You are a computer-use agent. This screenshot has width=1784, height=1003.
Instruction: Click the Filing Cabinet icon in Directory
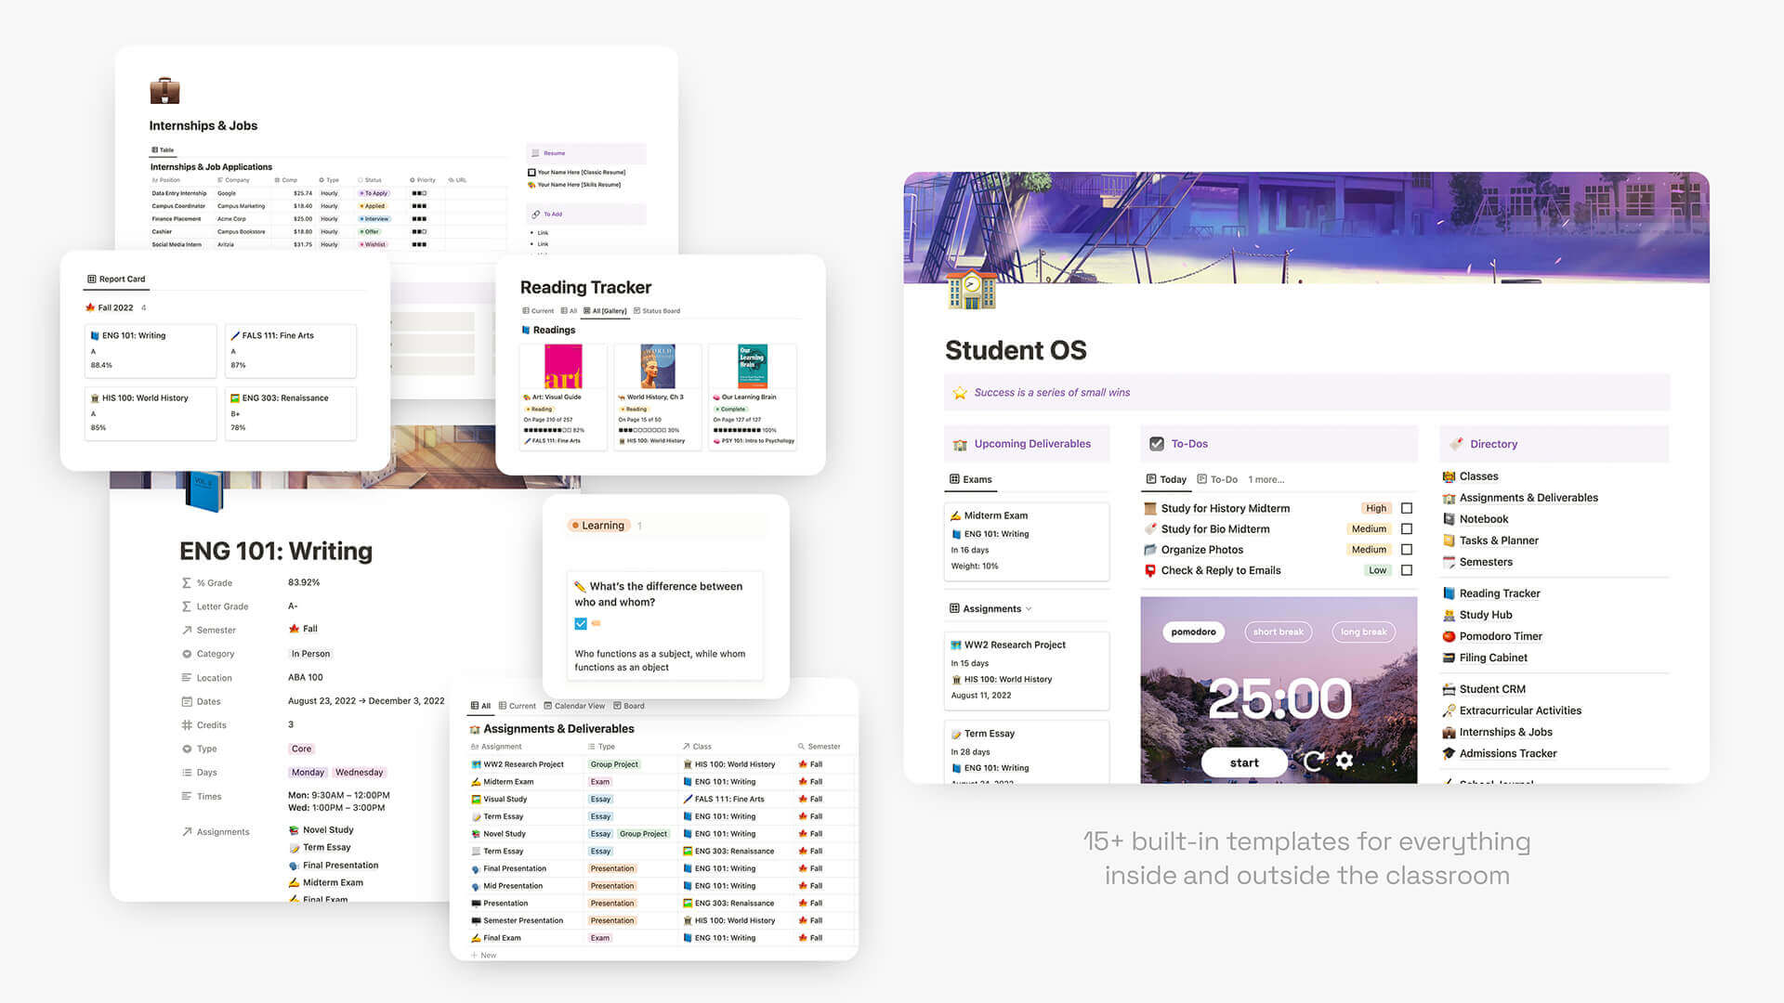1450,658
